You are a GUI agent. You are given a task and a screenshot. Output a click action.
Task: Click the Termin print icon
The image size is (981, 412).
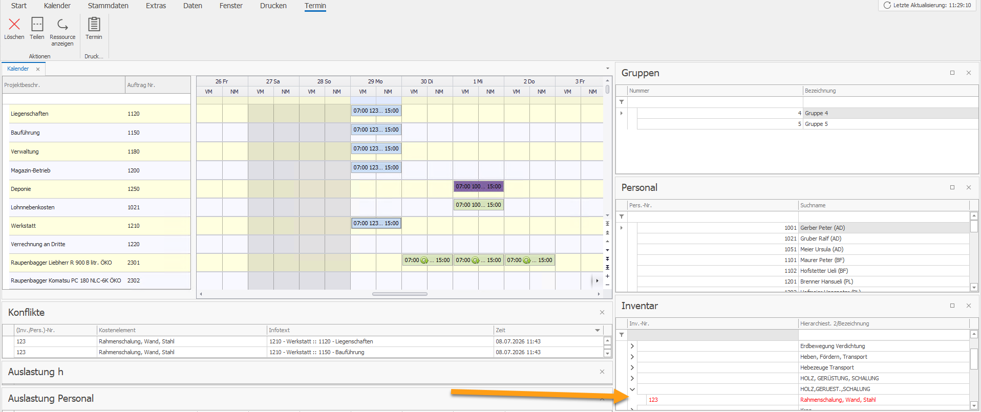(x=94, y=24)
